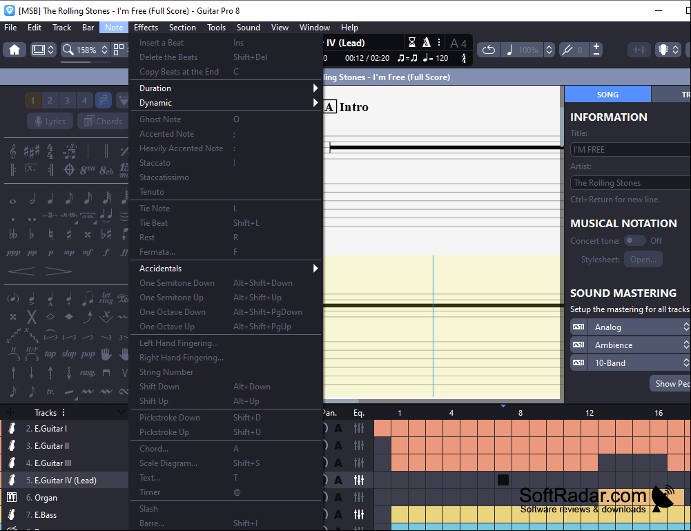
Task: Expand the Duration submenu
Action: [226, 88]
